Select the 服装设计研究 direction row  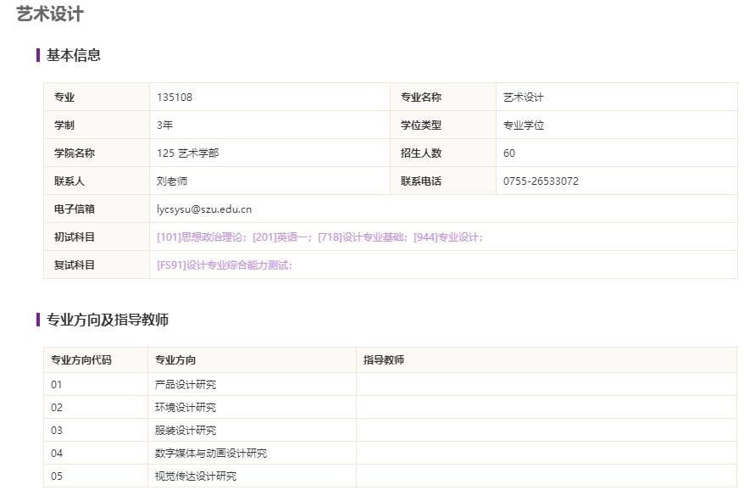pos(186,431)
